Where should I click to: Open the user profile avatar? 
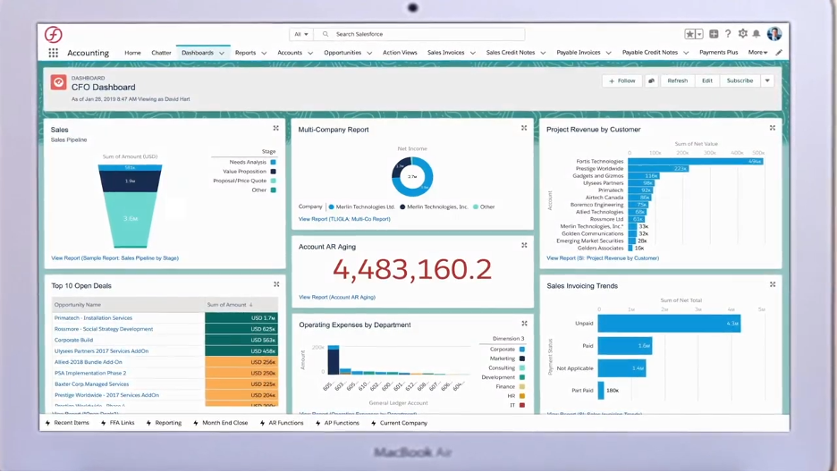tap(774, 34)
